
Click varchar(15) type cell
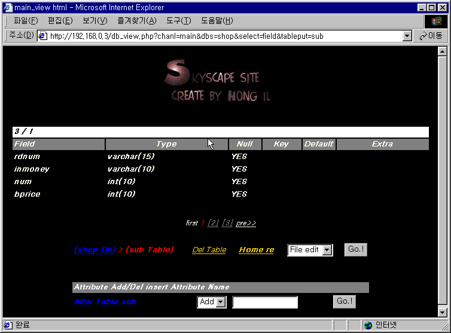[131, 157]
